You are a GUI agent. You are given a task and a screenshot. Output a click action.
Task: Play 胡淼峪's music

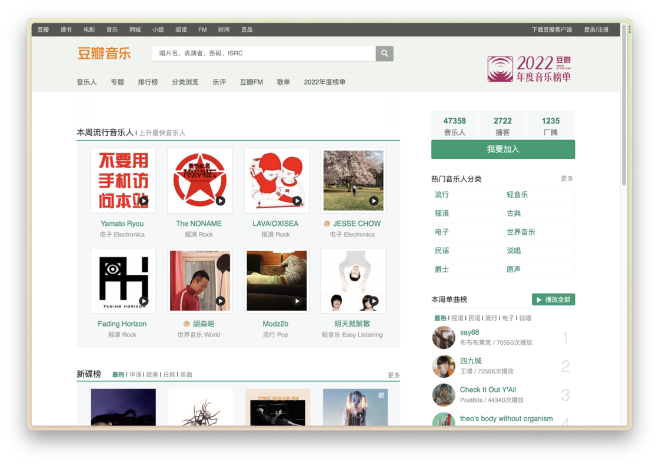coord(220,301)
